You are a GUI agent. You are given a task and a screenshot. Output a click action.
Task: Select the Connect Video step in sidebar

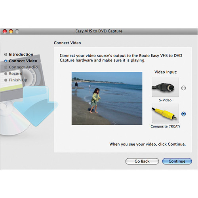point(21,61)
